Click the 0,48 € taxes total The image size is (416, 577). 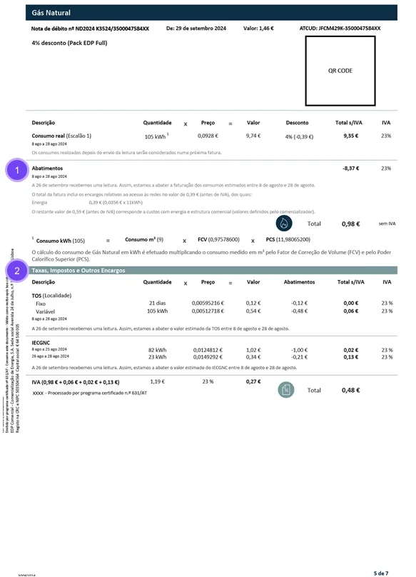[x=350, y=390]
